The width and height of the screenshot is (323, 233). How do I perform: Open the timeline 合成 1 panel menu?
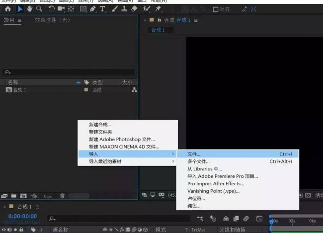click(x=37, y=207)
